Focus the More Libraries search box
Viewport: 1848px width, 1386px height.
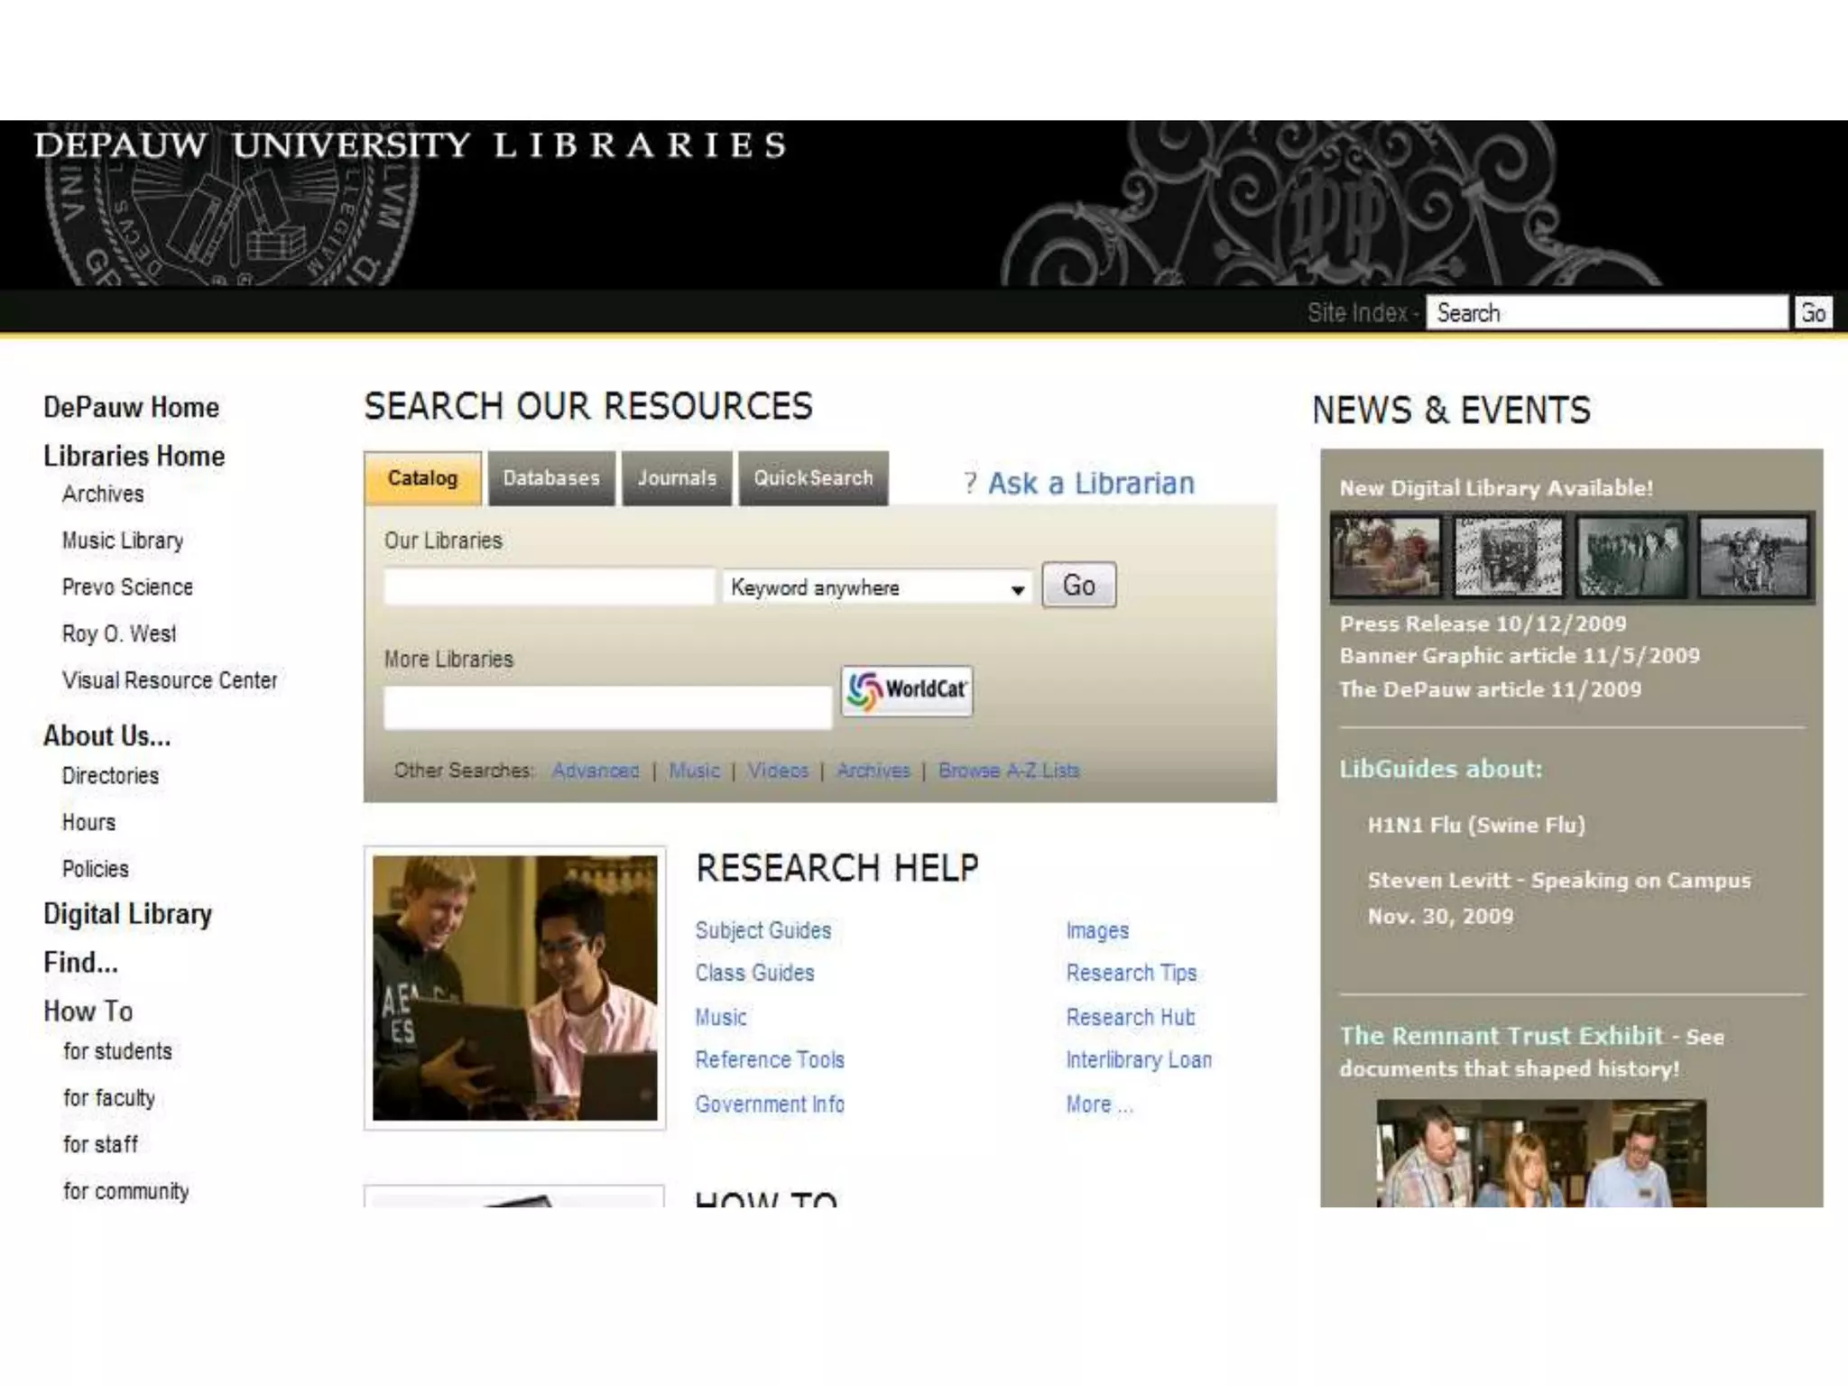[x=606, y=707]
